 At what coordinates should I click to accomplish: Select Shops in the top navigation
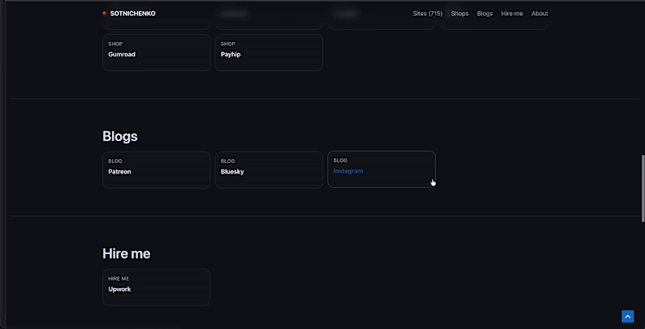click(460, 14)
